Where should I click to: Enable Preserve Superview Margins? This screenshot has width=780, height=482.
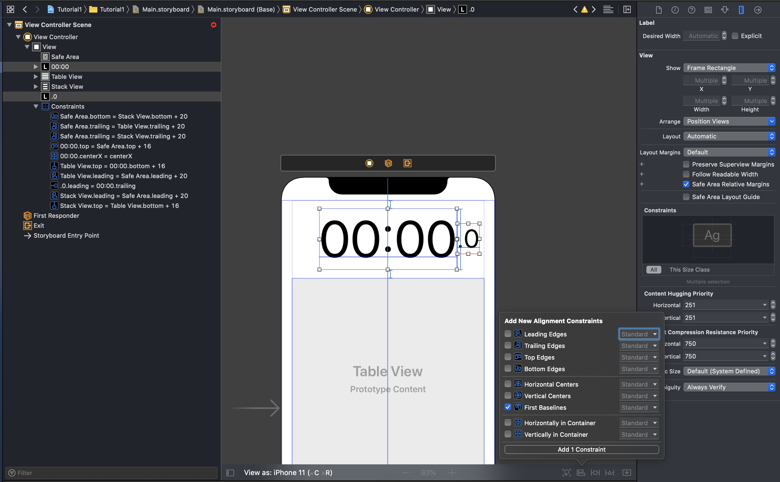coord(686,165)
